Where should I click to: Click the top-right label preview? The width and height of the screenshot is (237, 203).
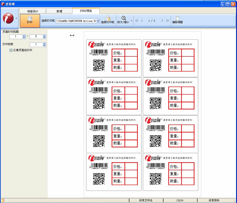coord(170,58)
